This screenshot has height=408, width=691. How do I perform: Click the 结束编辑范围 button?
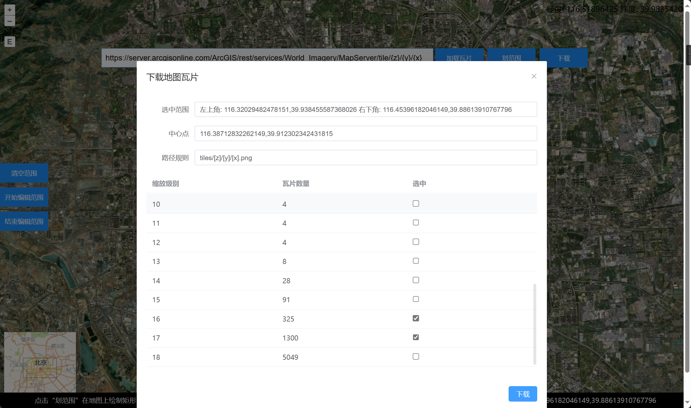coord(24,221)
